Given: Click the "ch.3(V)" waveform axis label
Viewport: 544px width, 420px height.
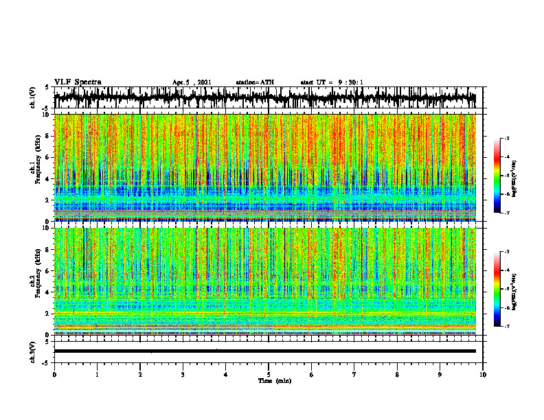Looking at the screenshot, I should [x=33, y=352].
